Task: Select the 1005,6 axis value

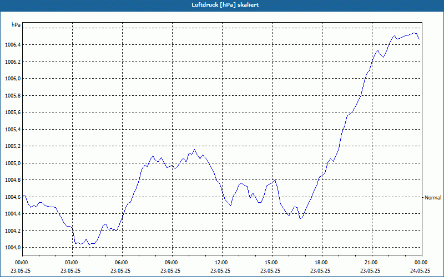Action: (x=13, y=112)
